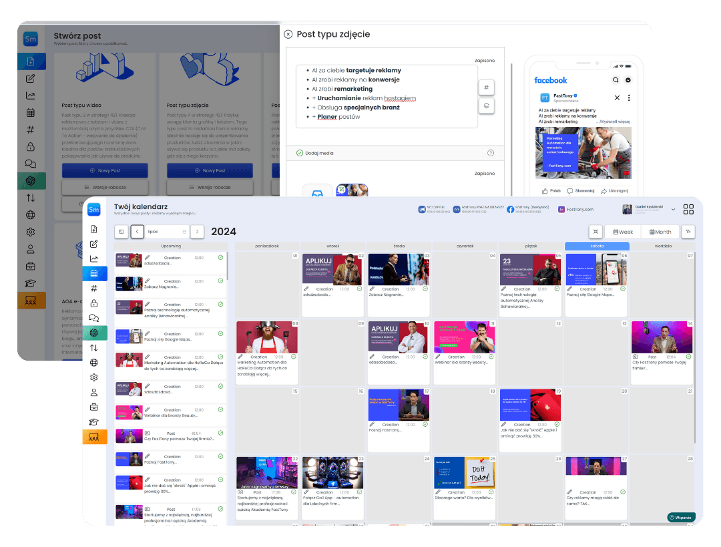Click the Sm logo in the calendar window
721x547 pixels.
(x=94, y=209)
